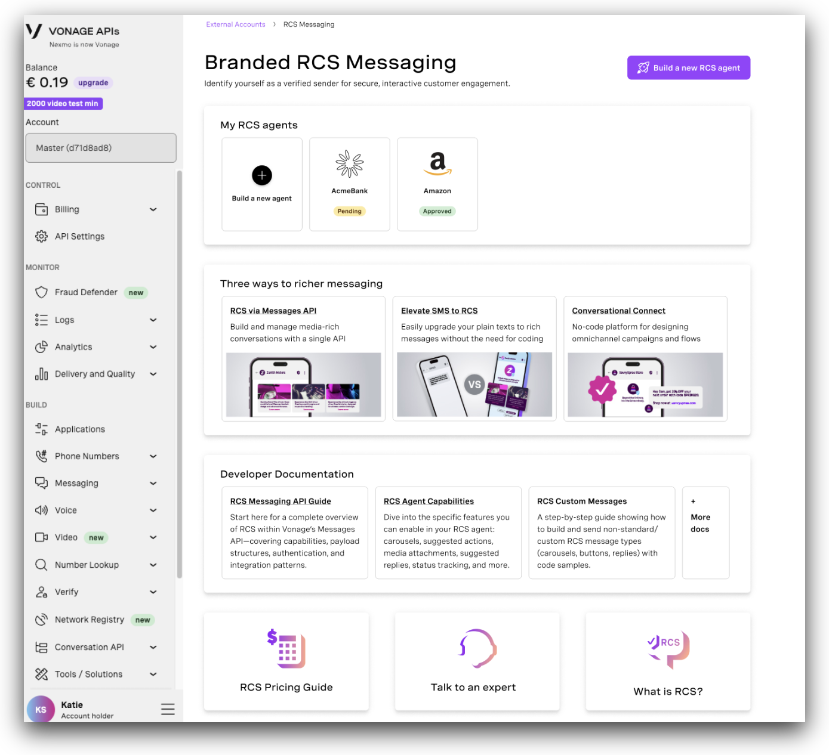Click the Applications icon in sidebar
Screen dimensions: 829x755
pyautogui.click(x=41, y=429)
